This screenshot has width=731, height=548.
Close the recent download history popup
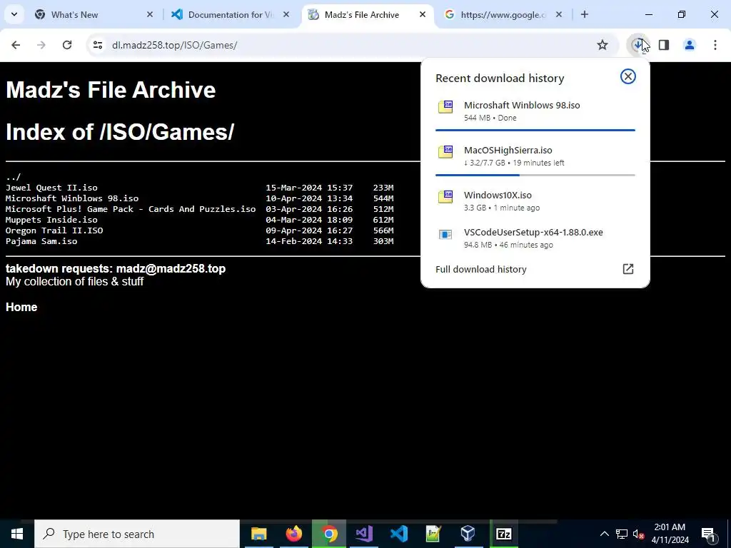628,76
